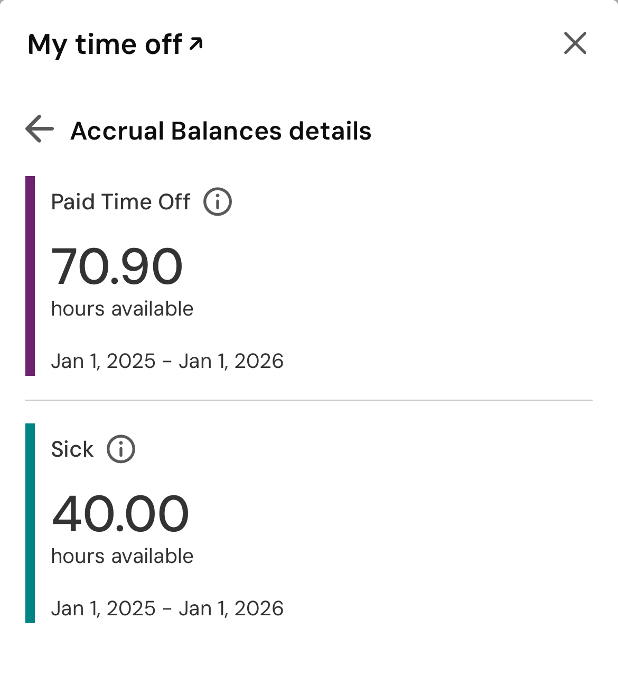Click Paid Time Off date range text
Viewport: 618px width, 693px height.
(167, 361)
